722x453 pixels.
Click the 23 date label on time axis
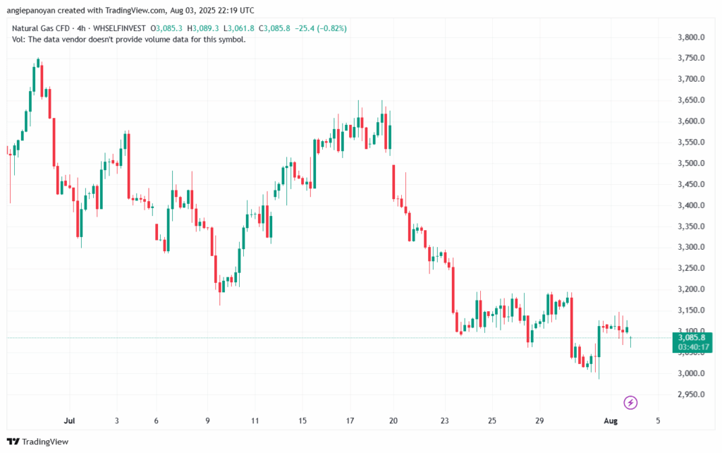pyautogui.click(x=444, y=421)
